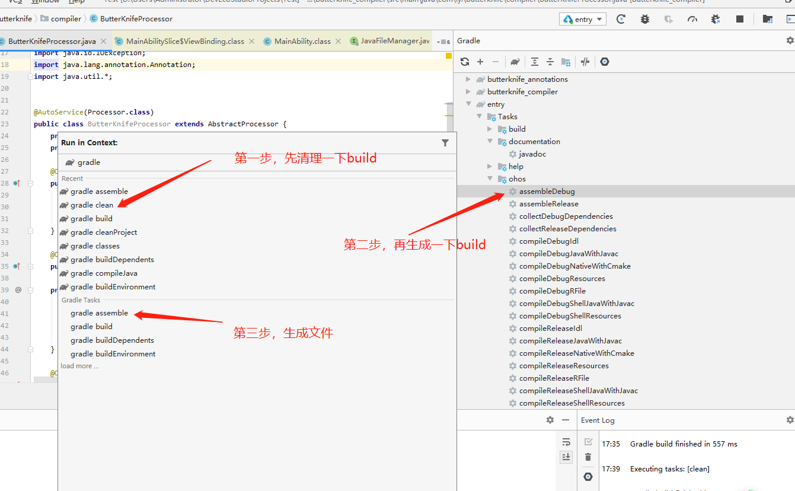Screen dimensions: 795x491
Task: Collapse the entry Gradle project node
Action: point(468,104)
